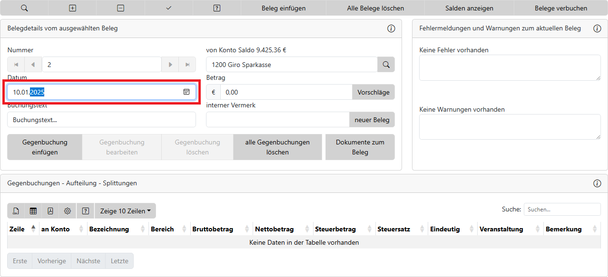Open table settings via gear icon

coord(68,211)
